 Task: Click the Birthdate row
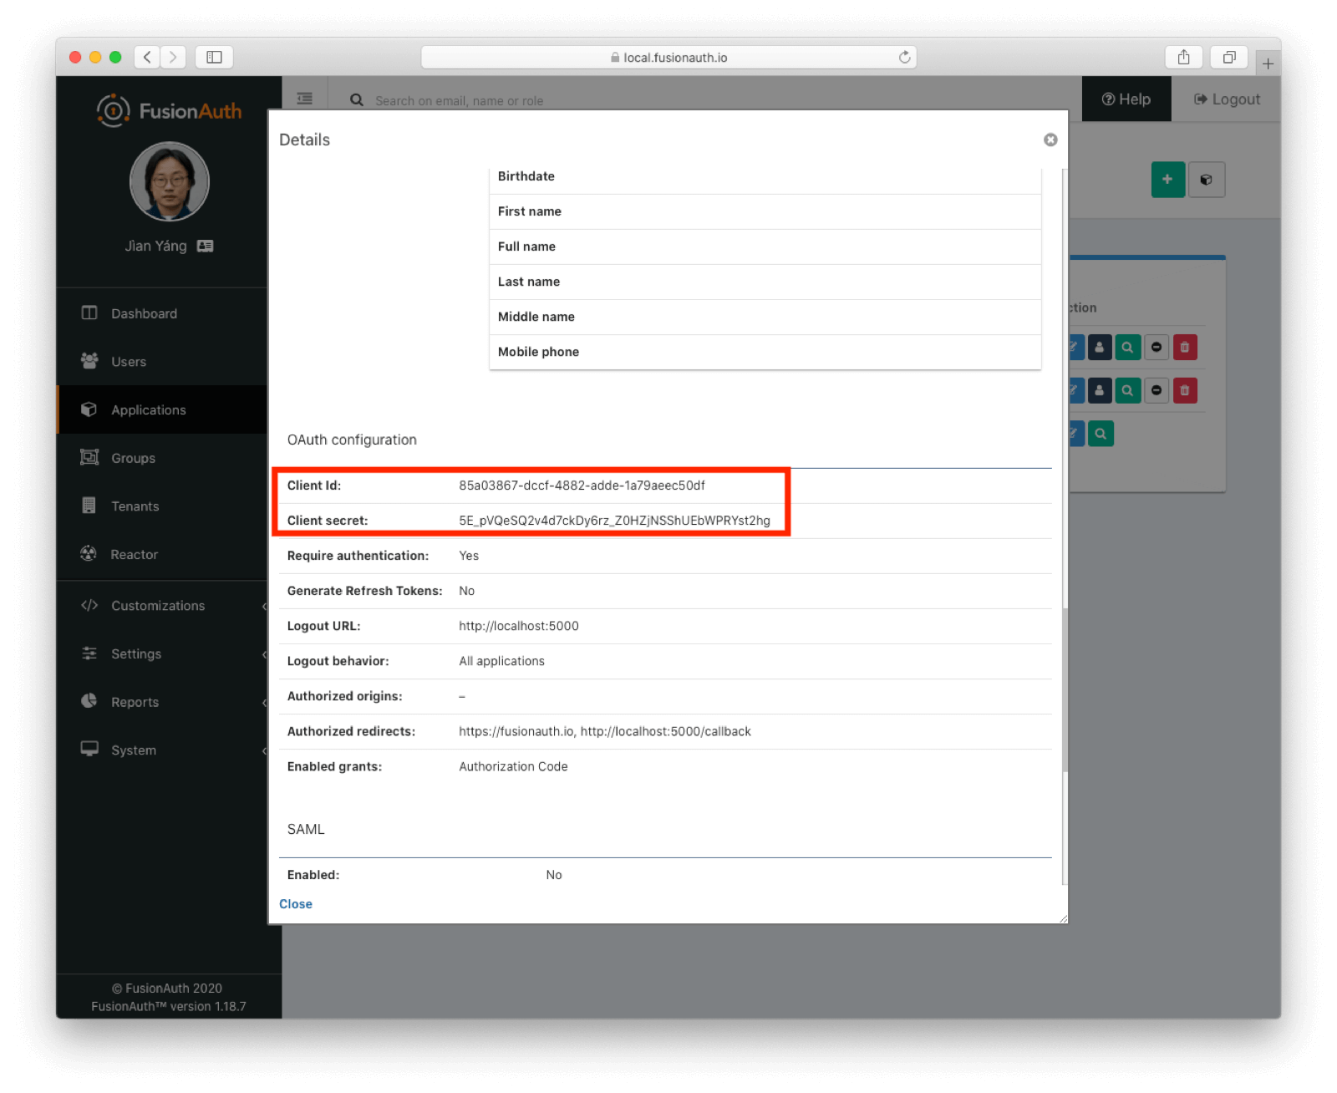pyautogui.click(x=765, y=176)
